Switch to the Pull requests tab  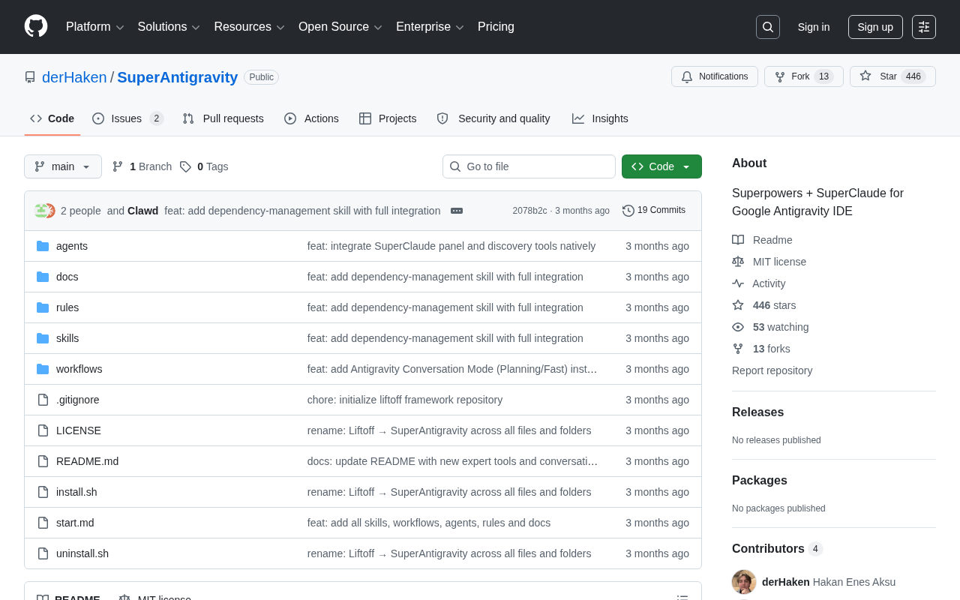click(x=223, y=118)
